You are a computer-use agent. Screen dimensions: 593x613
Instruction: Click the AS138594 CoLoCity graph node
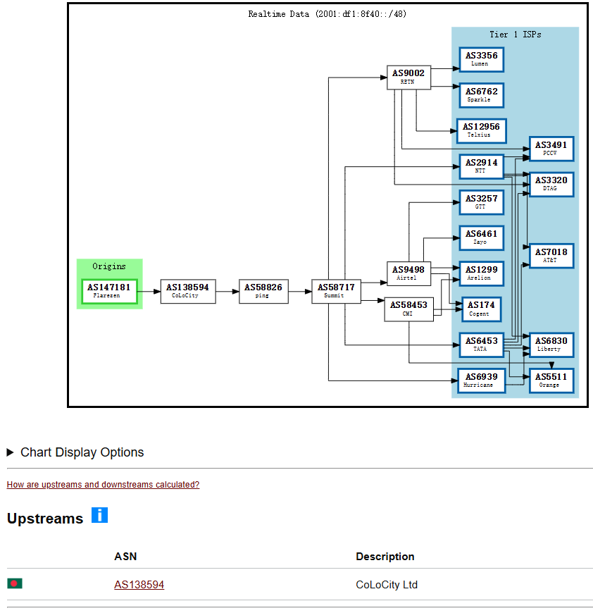(x=187, y=291)
